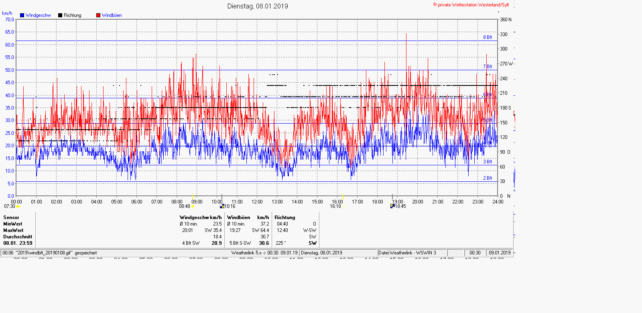The image size is (642, 313).
Task: Click the 'Windgeschw km/h' column header
Action: coord(201,217)
